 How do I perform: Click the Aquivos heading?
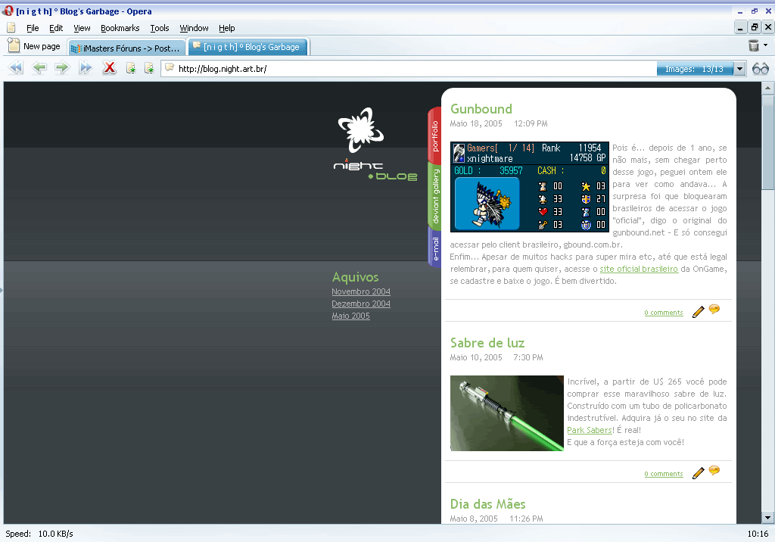355,277
